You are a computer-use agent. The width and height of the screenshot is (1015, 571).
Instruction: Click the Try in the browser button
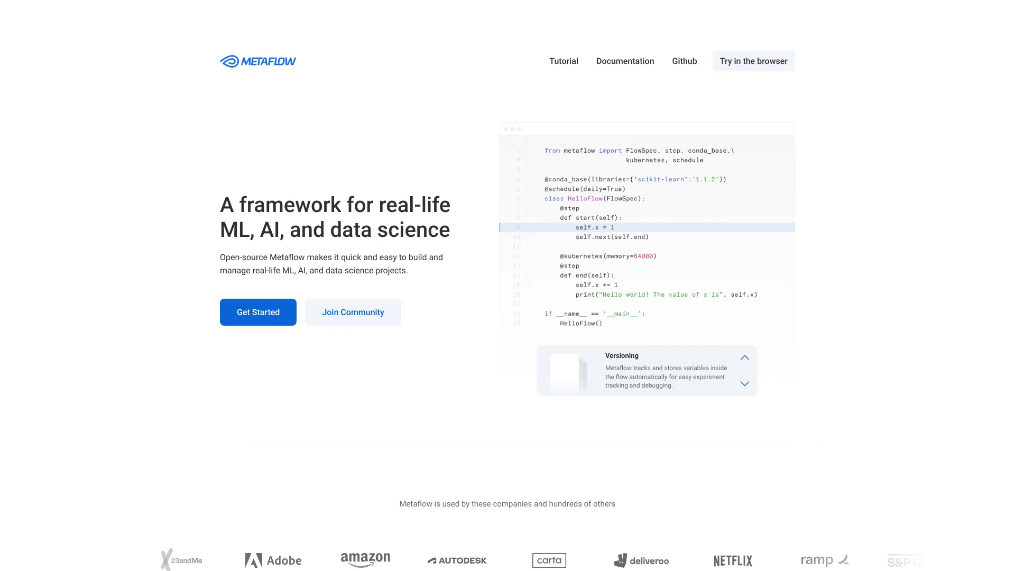[x=753, y=61]
